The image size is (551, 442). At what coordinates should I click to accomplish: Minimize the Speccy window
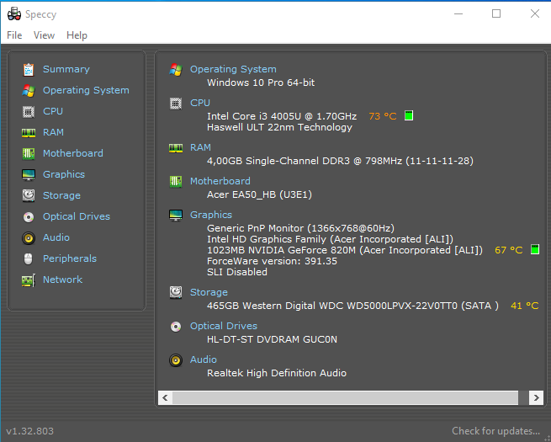pyautogui.click(x=458, y=13)
